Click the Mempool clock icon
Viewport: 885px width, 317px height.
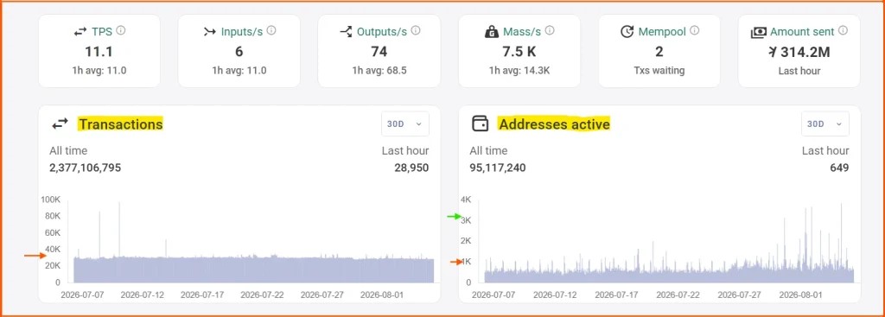(x=627, y=32)
